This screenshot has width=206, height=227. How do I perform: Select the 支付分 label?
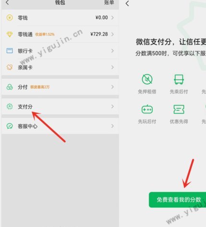tap(25, 107)
